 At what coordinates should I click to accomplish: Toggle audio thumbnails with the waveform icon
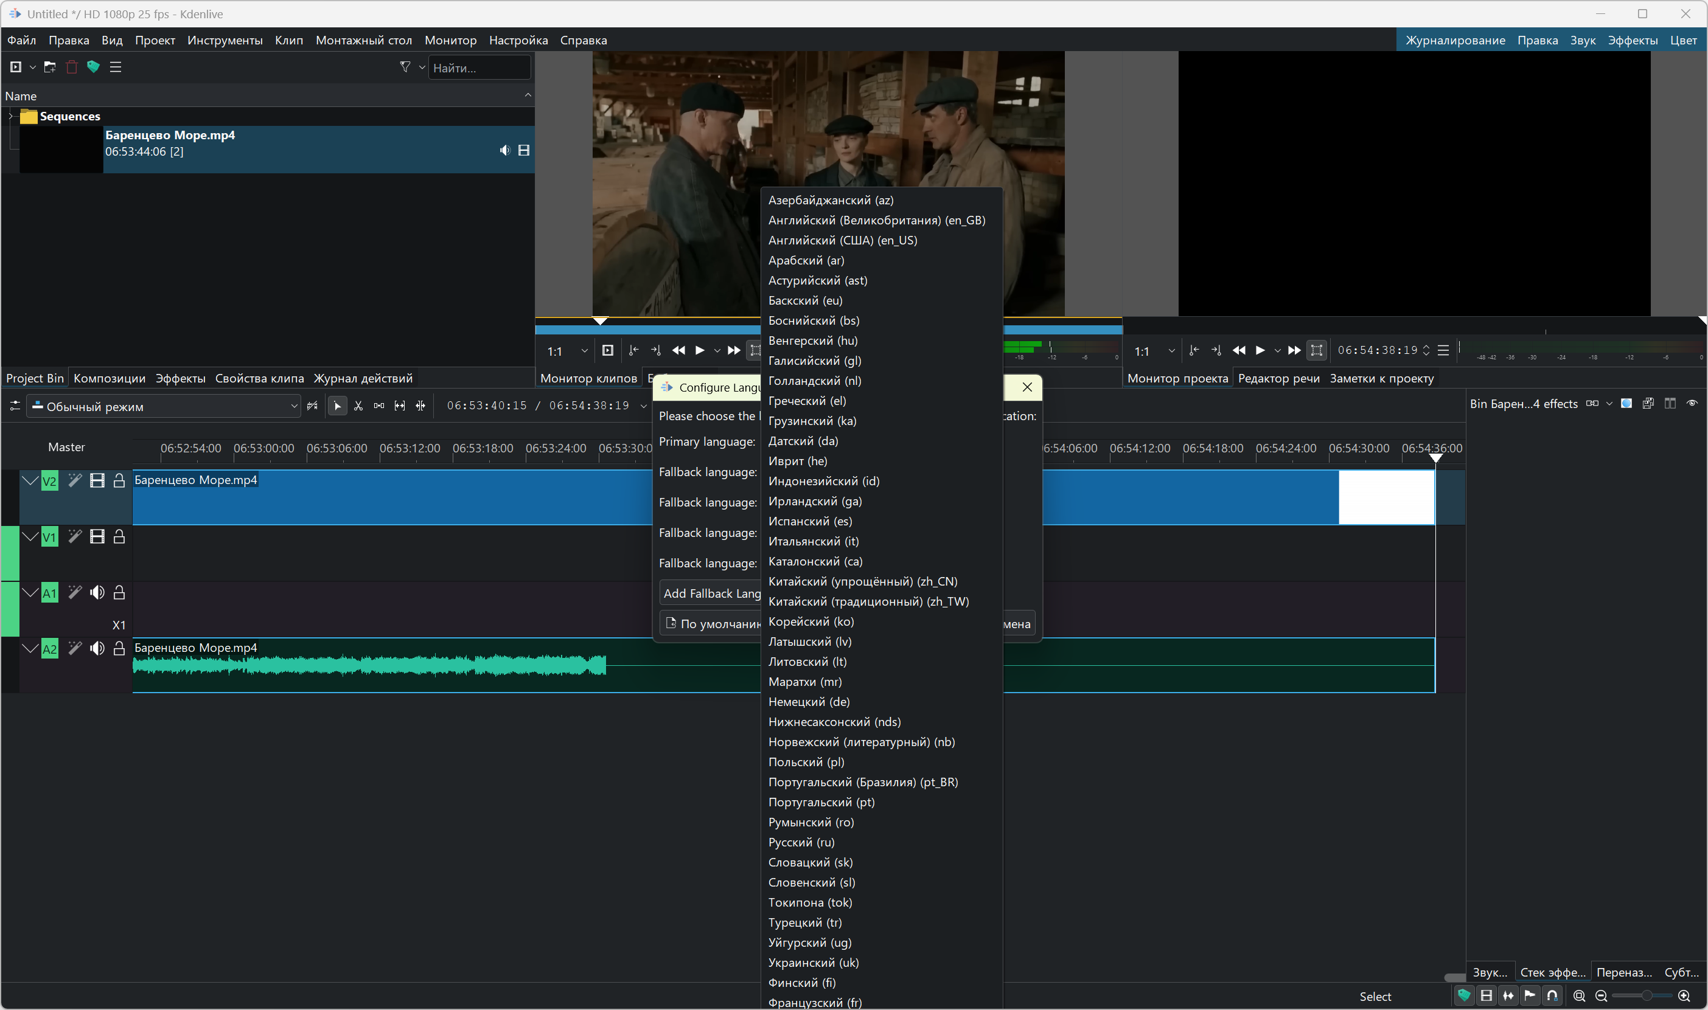click(1508, 995)
